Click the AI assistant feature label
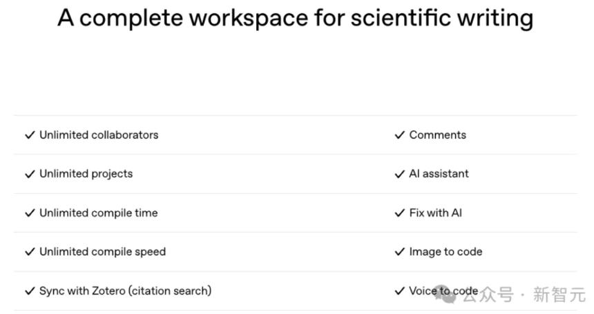The width and height of the screenshot is (594, 314). (x=439, y=174)
